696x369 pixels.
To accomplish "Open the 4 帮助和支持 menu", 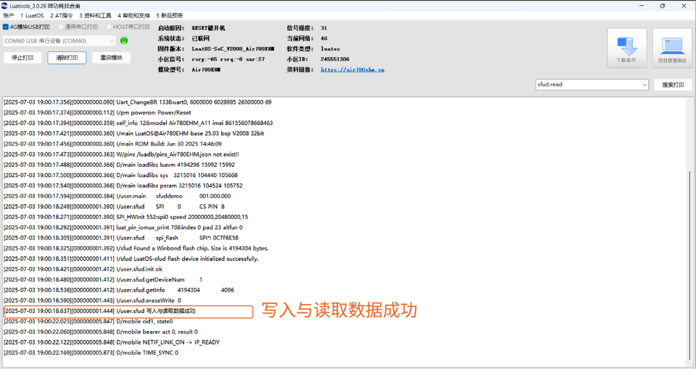I will click(x=133, y=15).
